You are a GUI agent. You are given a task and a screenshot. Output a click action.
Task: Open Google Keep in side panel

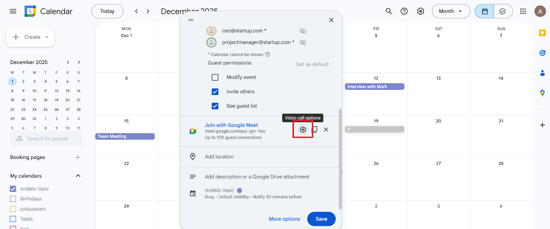coord(542,33)
